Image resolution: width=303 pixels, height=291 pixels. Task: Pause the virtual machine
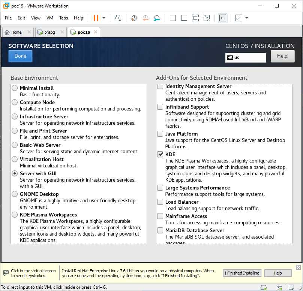(x=96, y=18)
